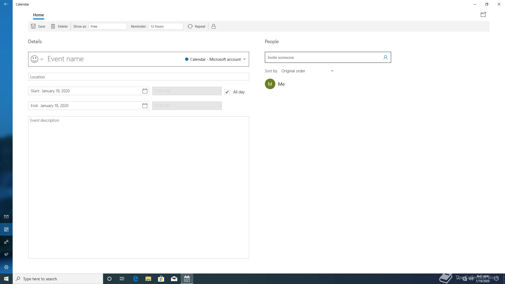Save the event with the Save icon
The image size is (505, 284).
33,26
